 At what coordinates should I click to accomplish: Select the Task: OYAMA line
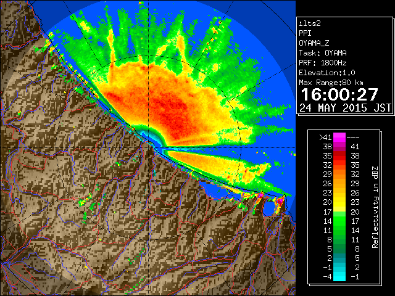[x=323, y=53]
